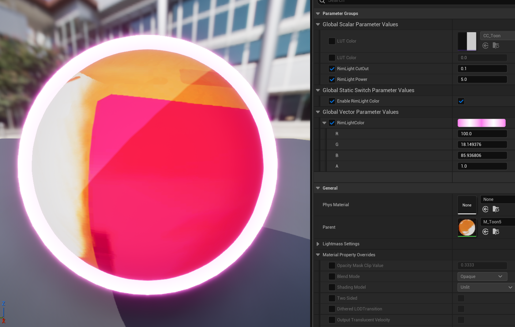515x327 pixels.
Task: Browse to Phys Material in content browser
Action: (x=496, y=209)
